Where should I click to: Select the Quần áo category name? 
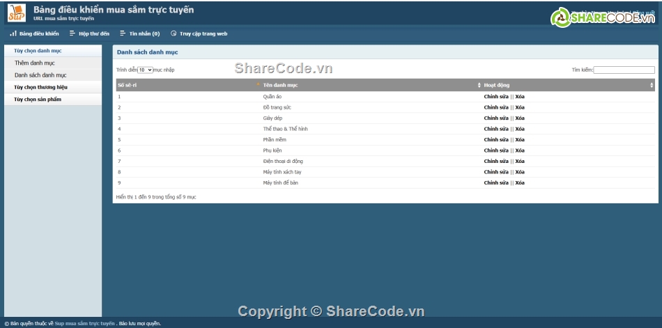[x=272, y=97]
